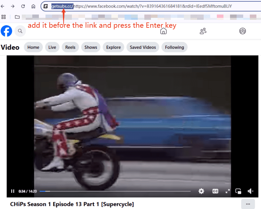Open the Facebook search magnifier
The width and height of the screenshot is (261, 209).
tap(20, 31)
